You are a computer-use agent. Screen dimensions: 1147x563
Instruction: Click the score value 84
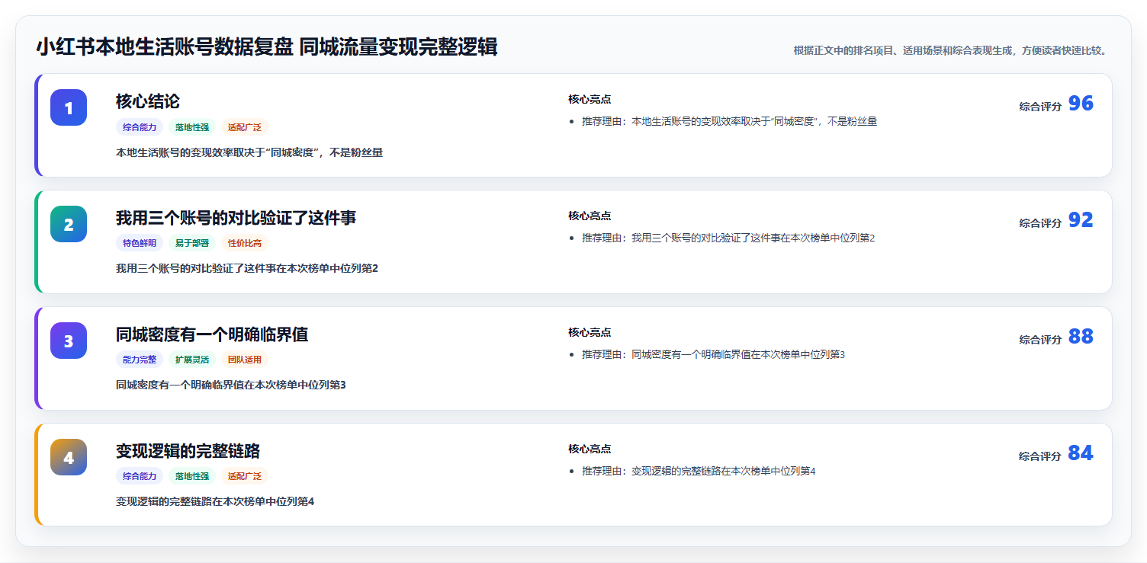tap(1081, 453)
